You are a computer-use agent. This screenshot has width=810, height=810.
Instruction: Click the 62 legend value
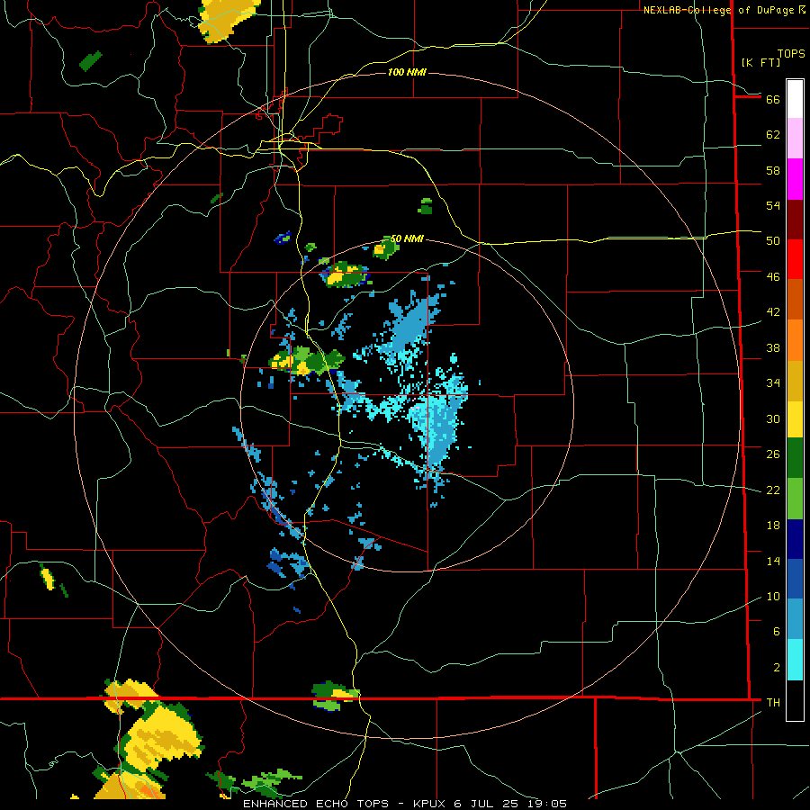(773, 135)
